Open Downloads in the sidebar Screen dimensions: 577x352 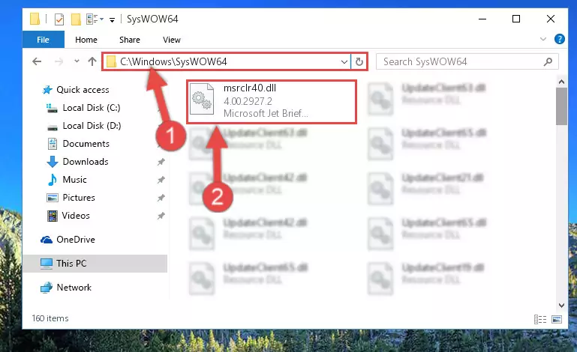(86, 162)
